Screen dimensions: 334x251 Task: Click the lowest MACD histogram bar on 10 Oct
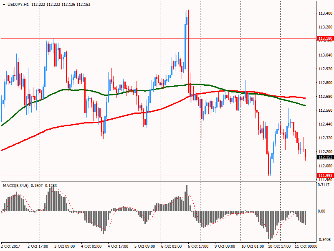tap(270, 225)
